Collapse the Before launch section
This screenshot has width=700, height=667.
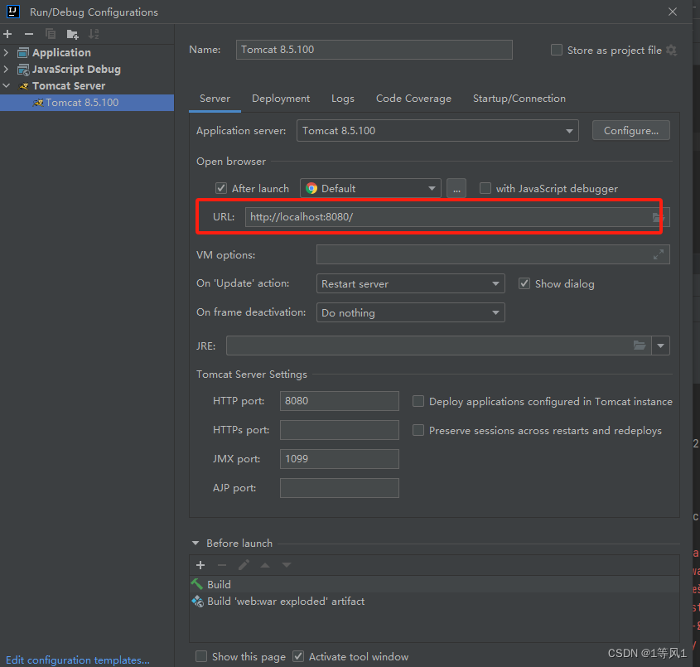coord(196,544)
